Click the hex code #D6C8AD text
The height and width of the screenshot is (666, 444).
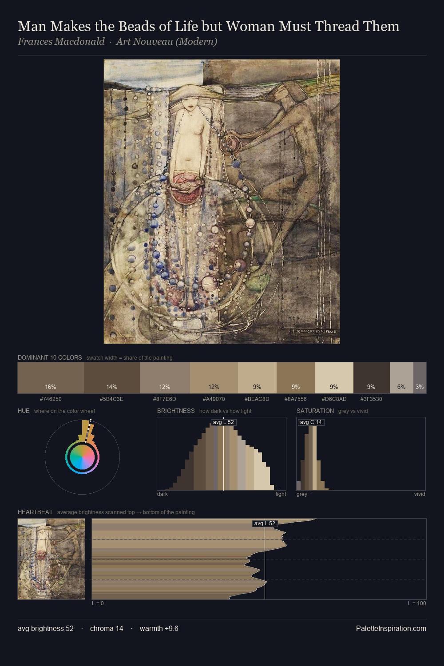334,399
